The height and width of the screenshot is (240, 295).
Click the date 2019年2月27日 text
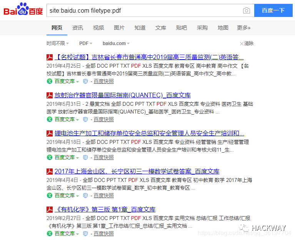(x=63, y=218)
